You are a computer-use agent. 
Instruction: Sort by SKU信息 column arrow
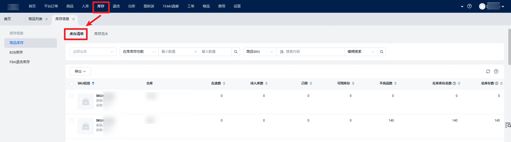(93, 83)
